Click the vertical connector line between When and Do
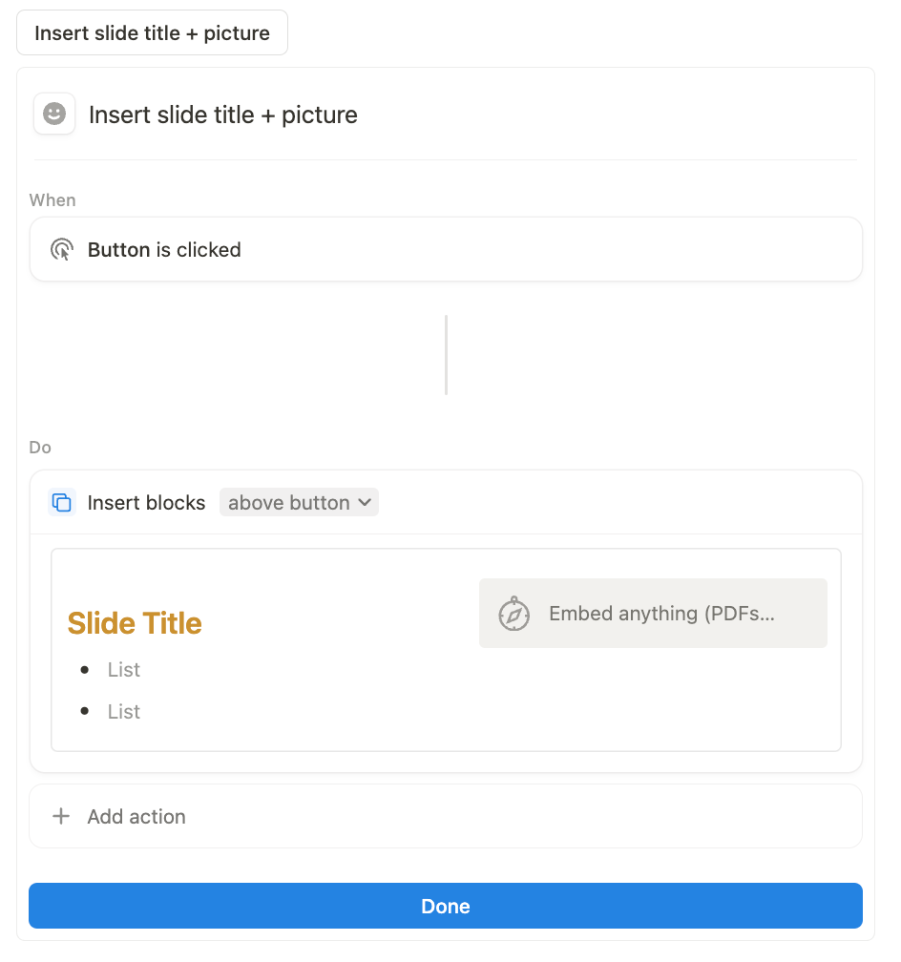The width and height of the screenshot is (901, 962). tap(446, 355)
